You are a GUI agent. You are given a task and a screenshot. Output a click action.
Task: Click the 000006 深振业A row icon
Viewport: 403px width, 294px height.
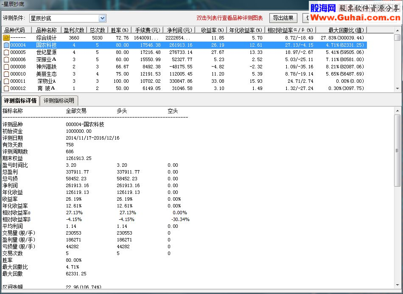coord(6,60)
